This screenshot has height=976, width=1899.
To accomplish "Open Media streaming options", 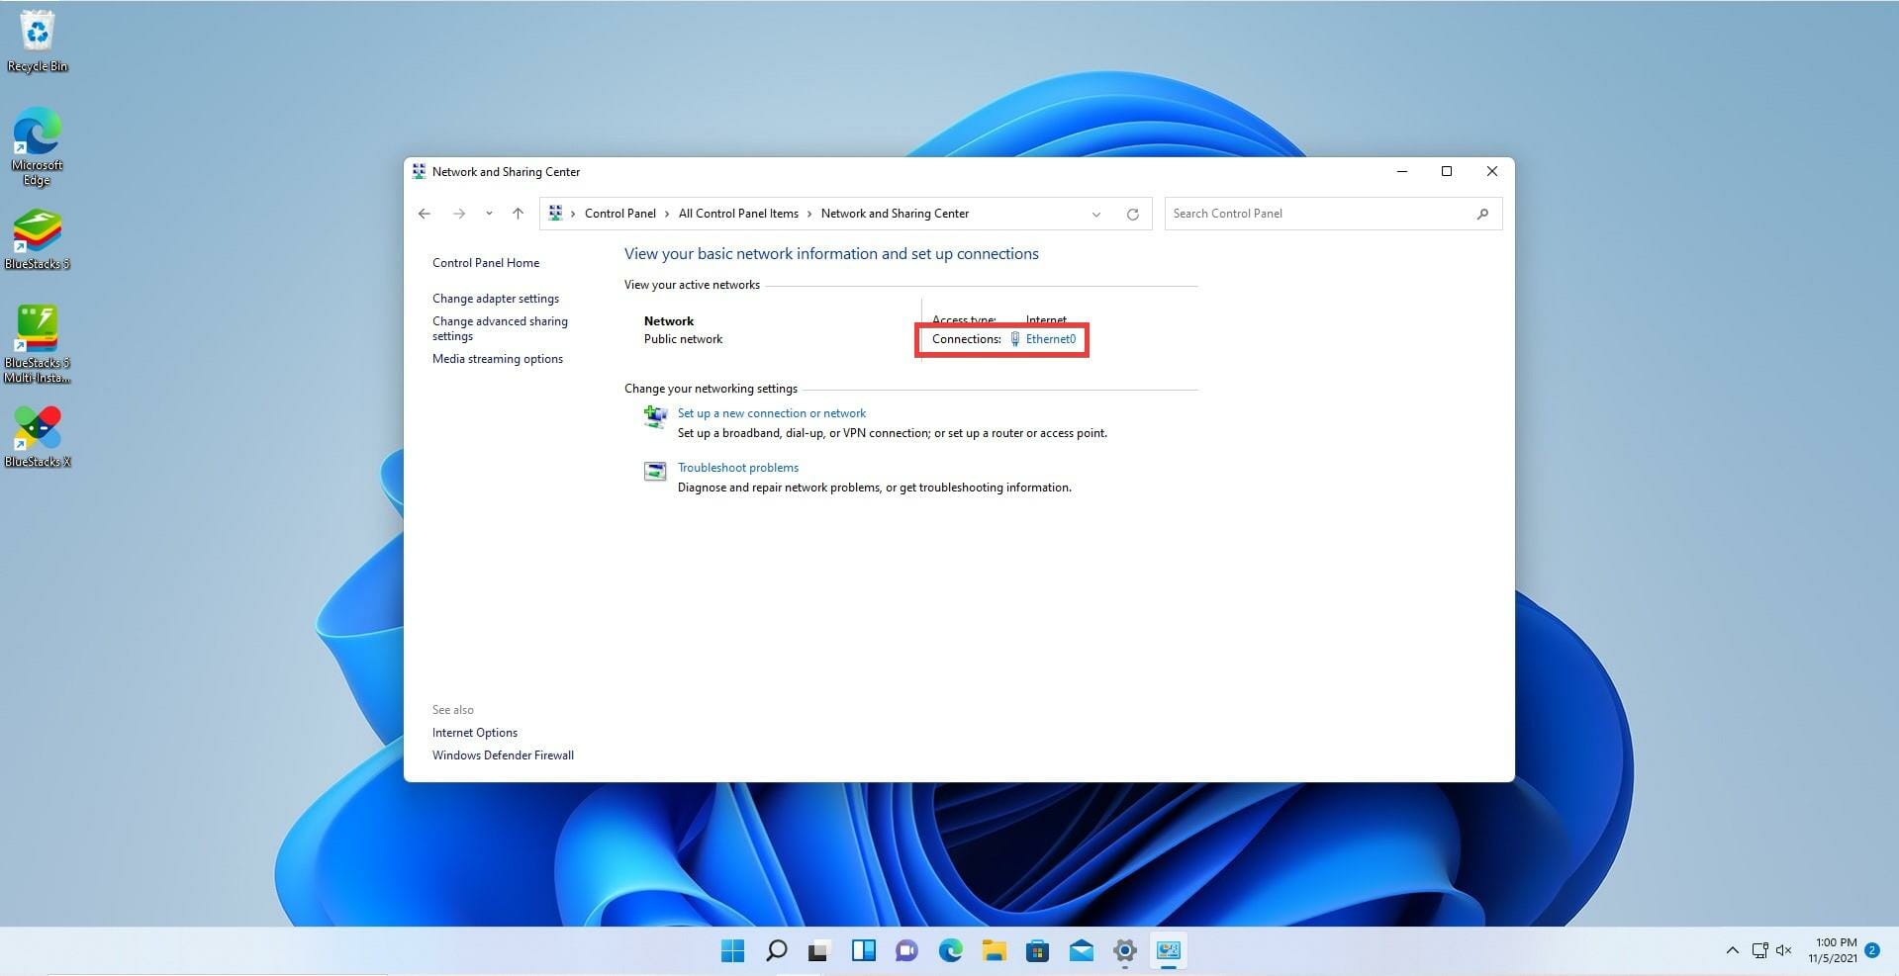I will pos(498,359).
